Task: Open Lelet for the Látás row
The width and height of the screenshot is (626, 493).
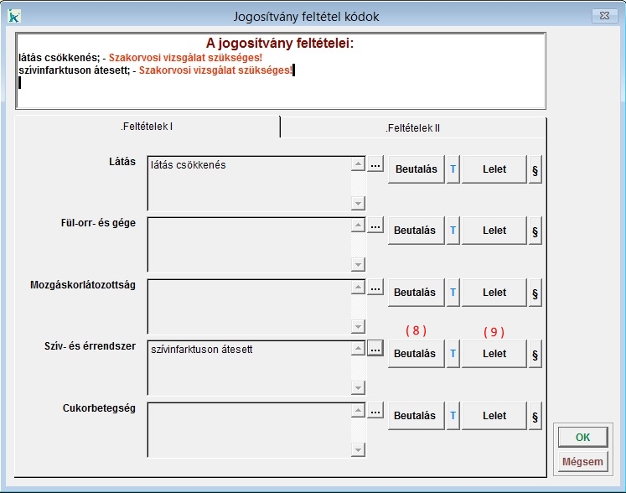Action: tap(494, 169)
